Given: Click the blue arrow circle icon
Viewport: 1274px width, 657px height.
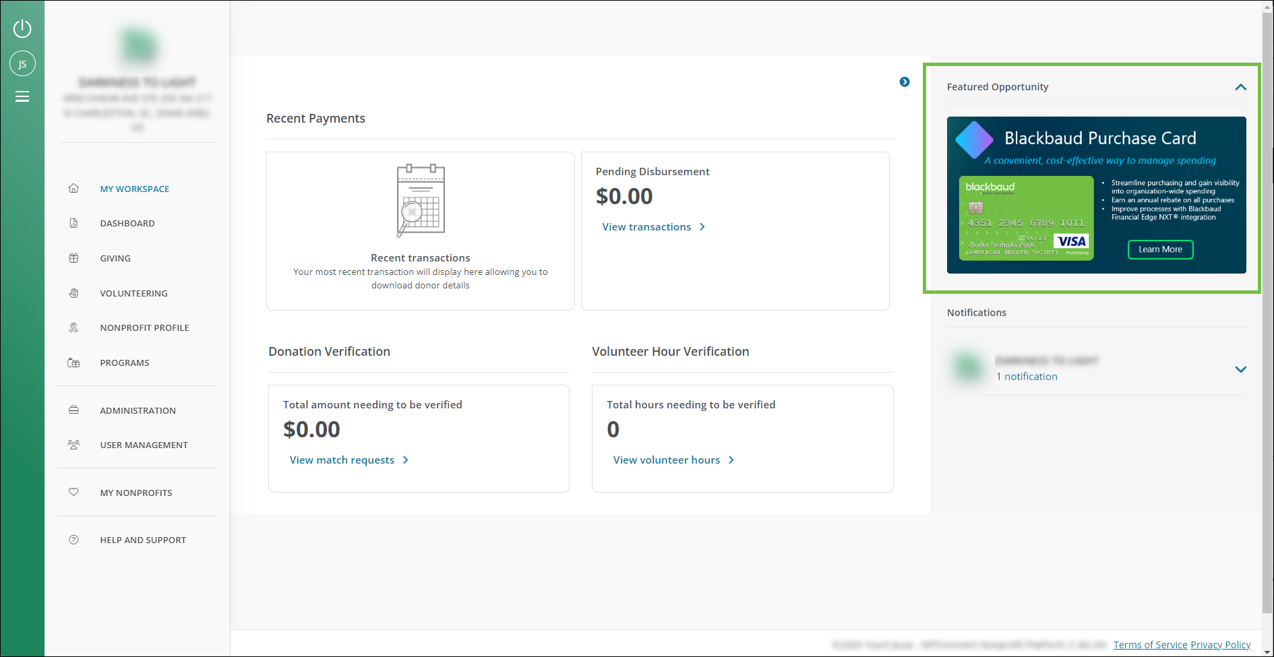Looking at the screenshot, I should [905, 82].
